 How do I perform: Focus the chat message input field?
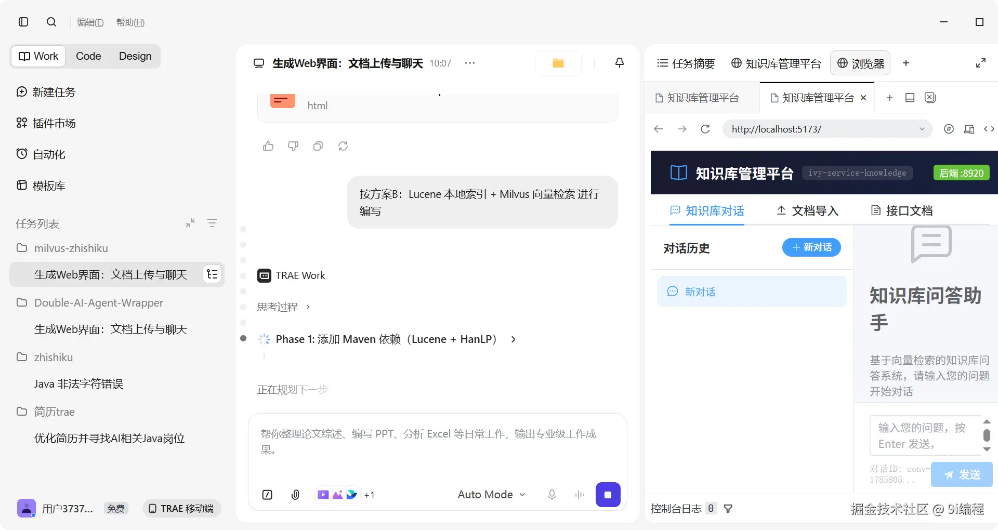coord(437,442)
